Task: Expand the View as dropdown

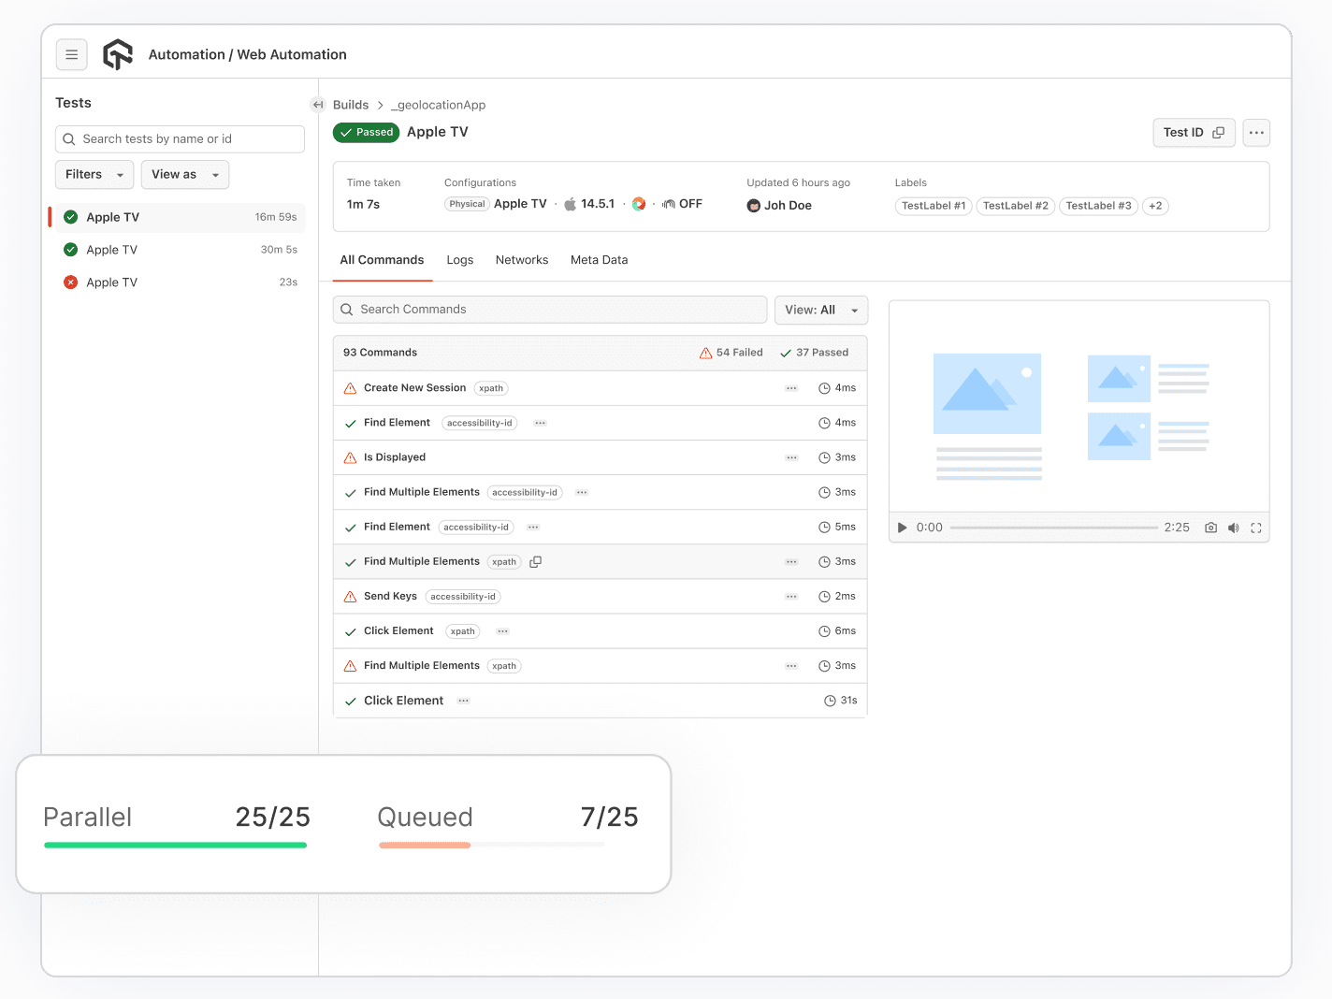Action: (x=184, y=174)
